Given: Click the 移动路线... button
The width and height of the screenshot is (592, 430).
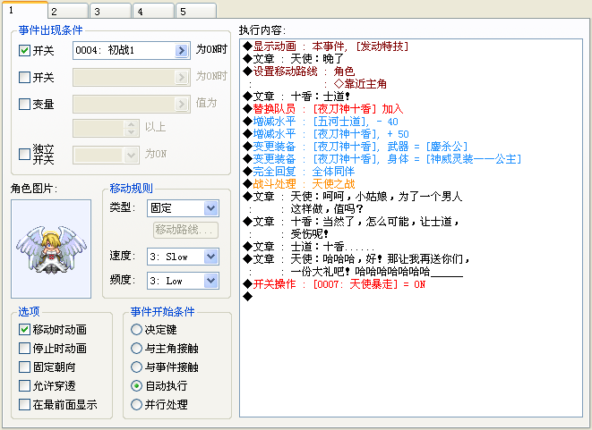Looking at the screenshot, I should [x=185, y=230].
